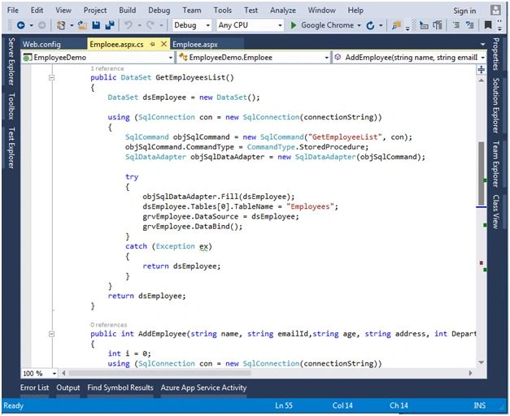The image size is (510, 416).
Task: Open the 100 % zoom level combo box
Action: tap(39, 374)
